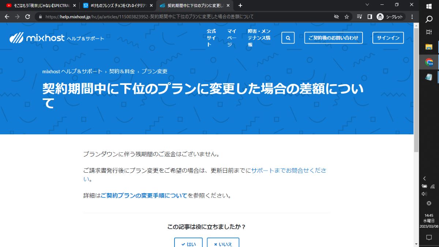Open the site search magnifier button
Viewport: 439px width, 247px height.
pyautogui.click(x=288, y=38)
